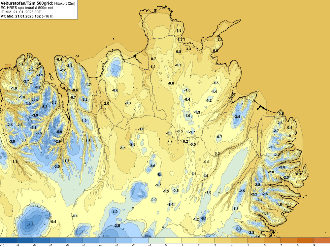This screenshot has height=247, width=330.
Task: Click legend swatch between 3 and 4
Action: pyautogui.click(x=223, y=240)
